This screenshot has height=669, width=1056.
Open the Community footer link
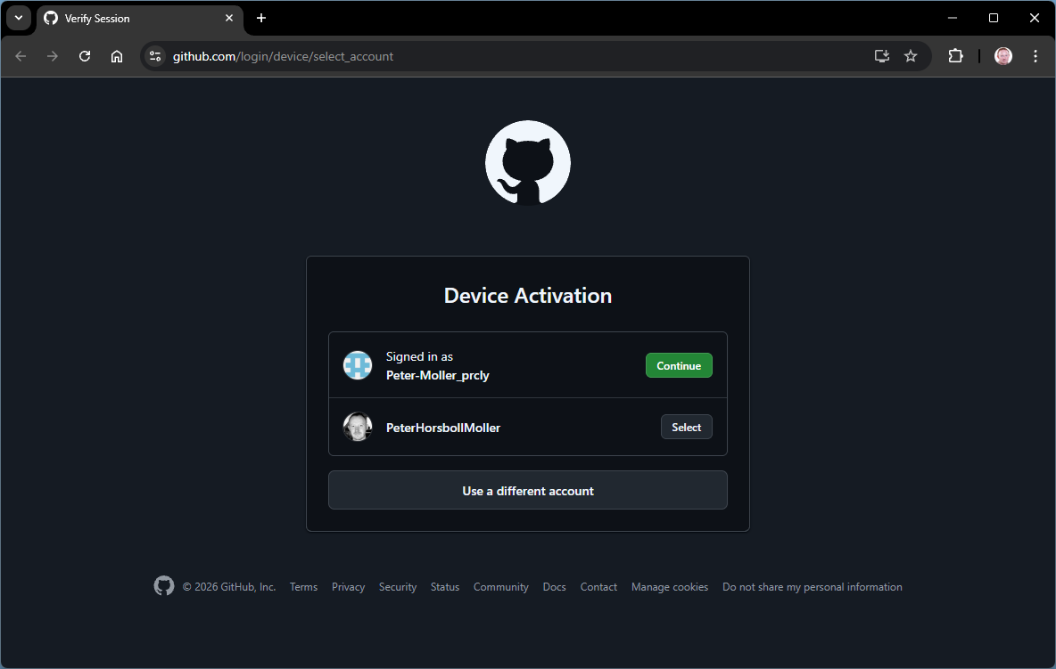(x=500, y=587)
